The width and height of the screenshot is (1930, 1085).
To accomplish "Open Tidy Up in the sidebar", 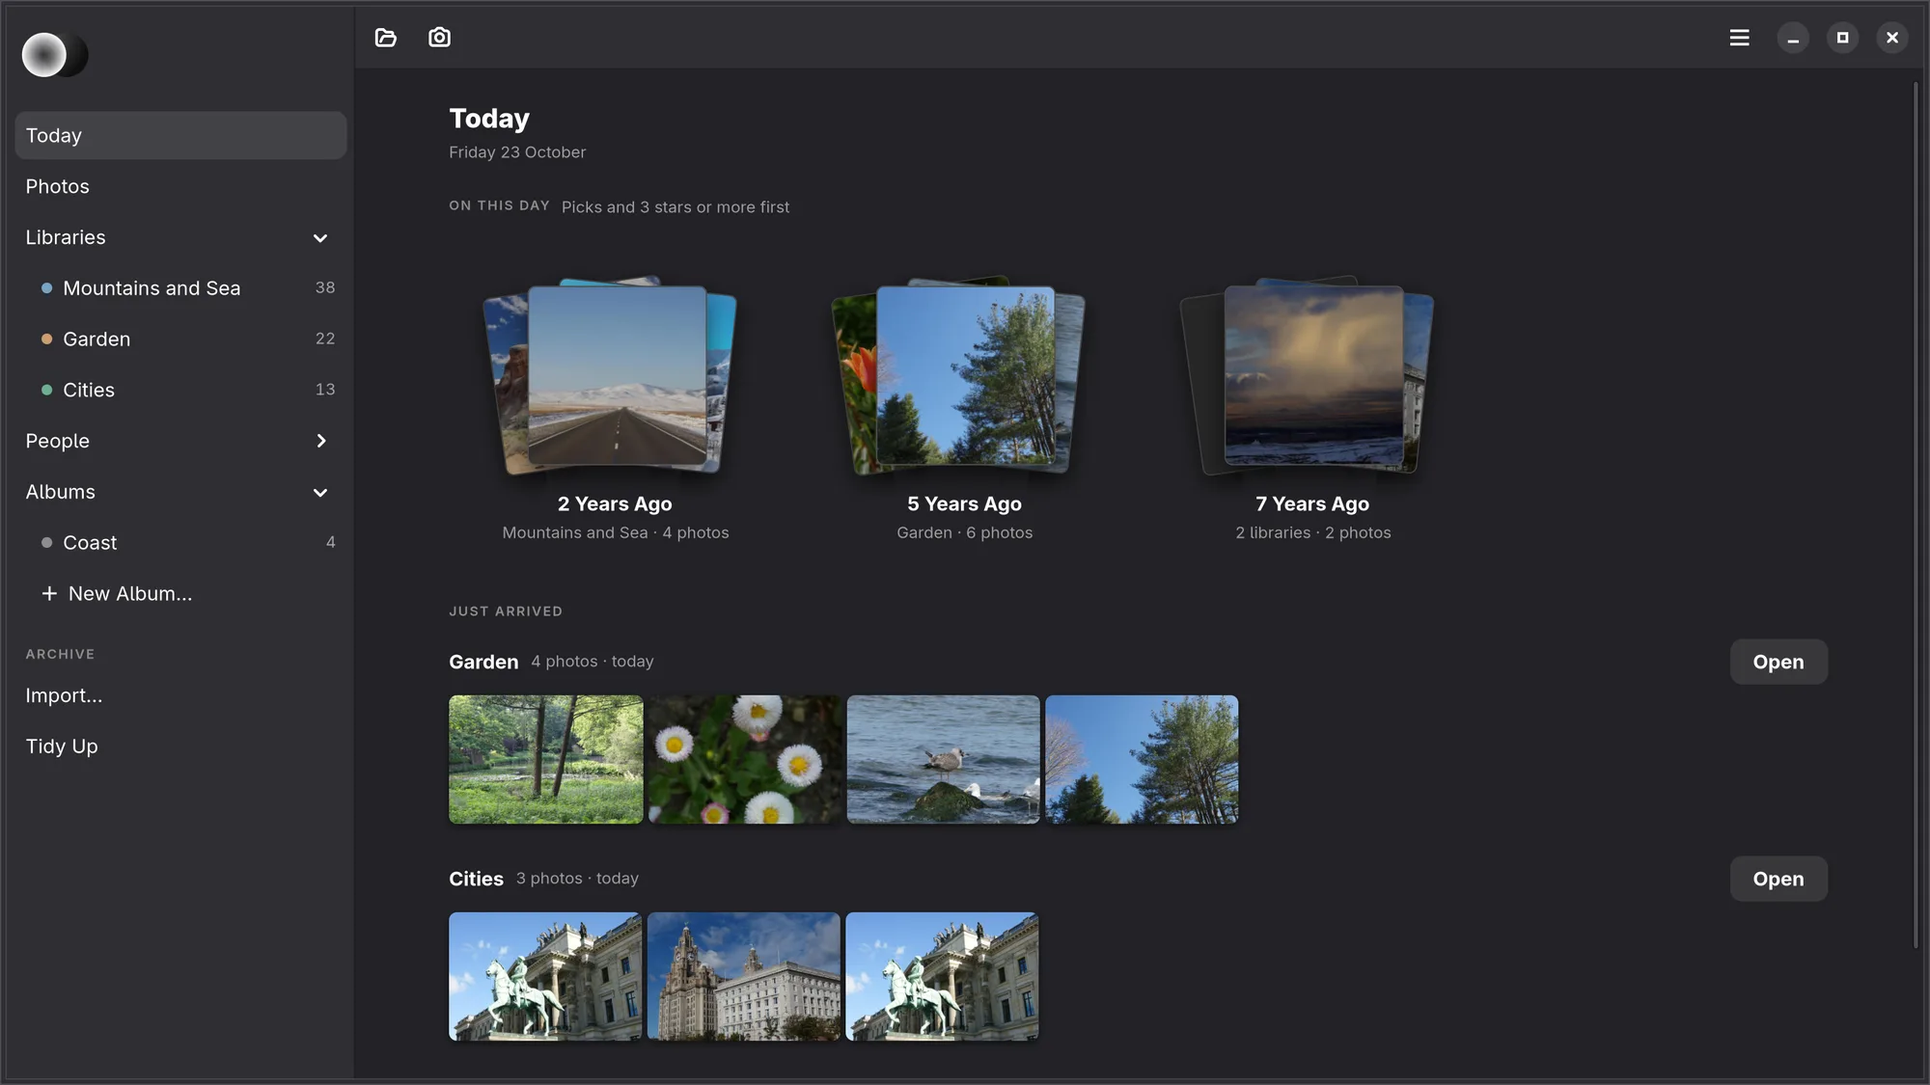I will point(180,746).
